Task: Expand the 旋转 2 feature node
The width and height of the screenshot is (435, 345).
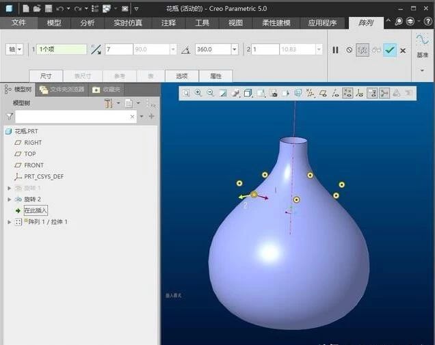Action: [9, 199]
